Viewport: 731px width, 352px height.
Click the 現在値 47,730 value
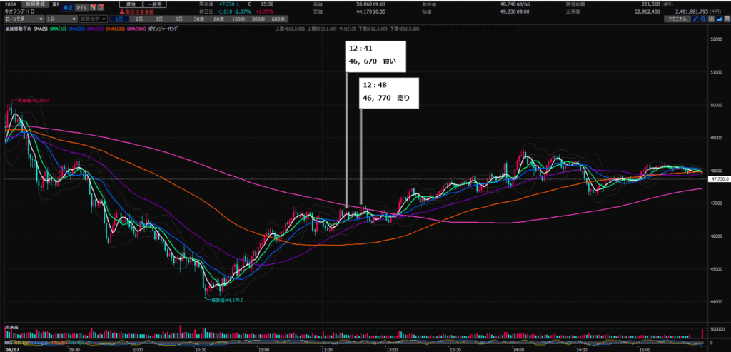tap(227, 4)
